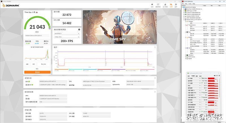The width and height of the screenshot is (226, 123).
Task: Open the GPU-Z hamburger menu icon
Action: [x=219, y=75]
